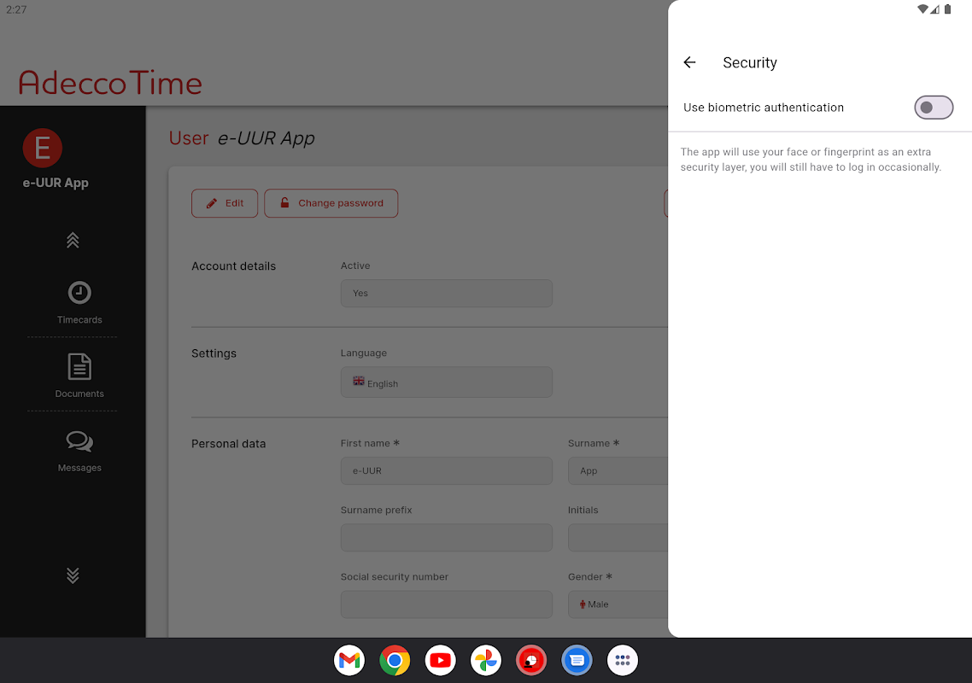This screenshot has width=972, height=683.
Task: Click the pencil icon on Edit
Action: click(x=211, y=203)
